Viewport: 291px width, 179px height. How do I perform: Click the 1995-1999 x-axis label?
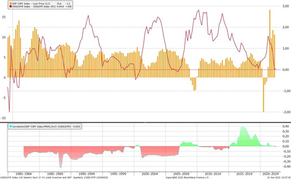pyautogui.click(x=117, y=172)
